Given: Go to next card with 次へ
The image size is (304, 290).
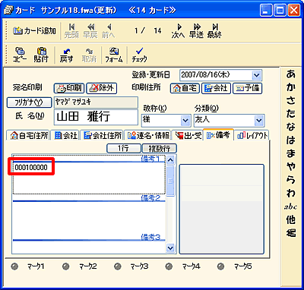Looking at the screenshot, I should [179, 31].
